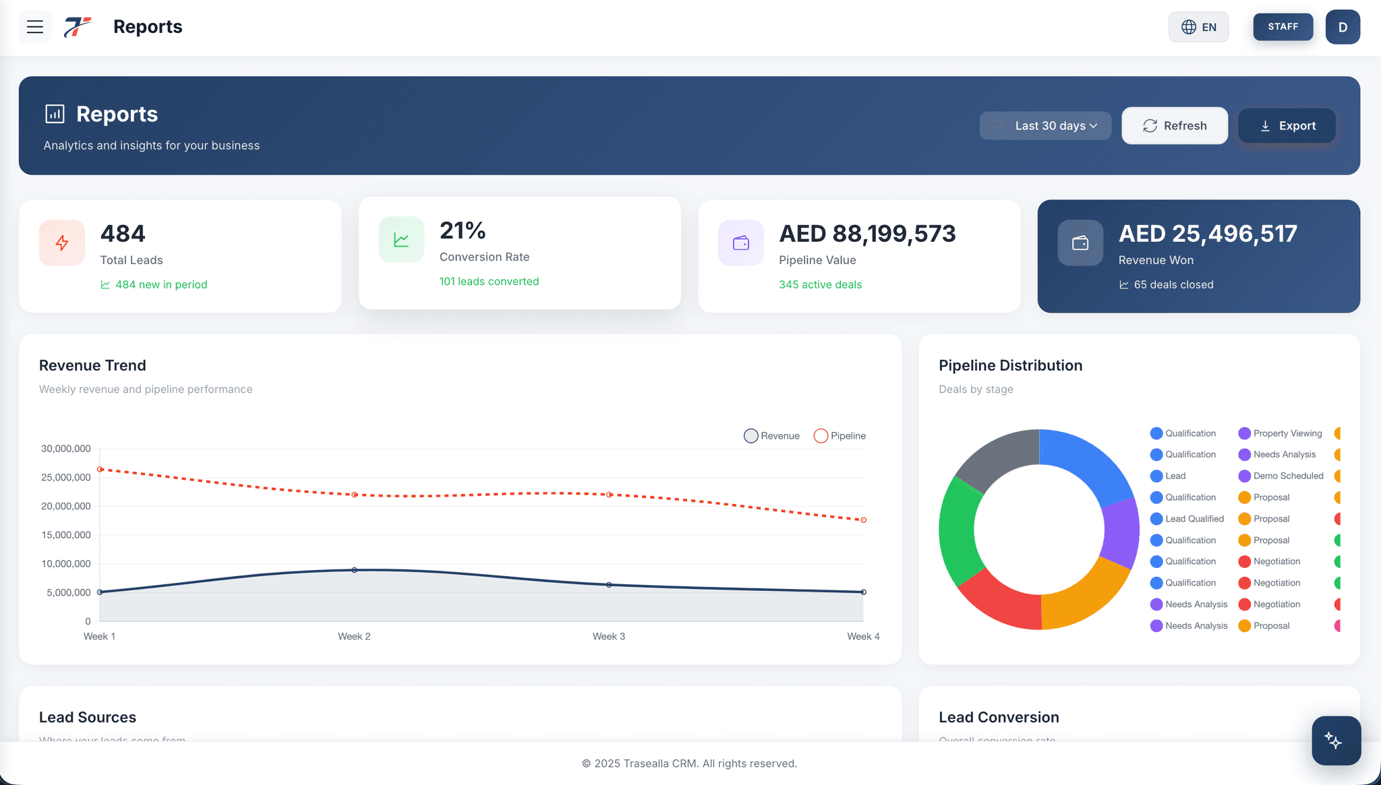Open the AI assistant sparkle button
Image resolution: width=1381 pixels, height=785 pixels.
click(x=1336, y=741)
